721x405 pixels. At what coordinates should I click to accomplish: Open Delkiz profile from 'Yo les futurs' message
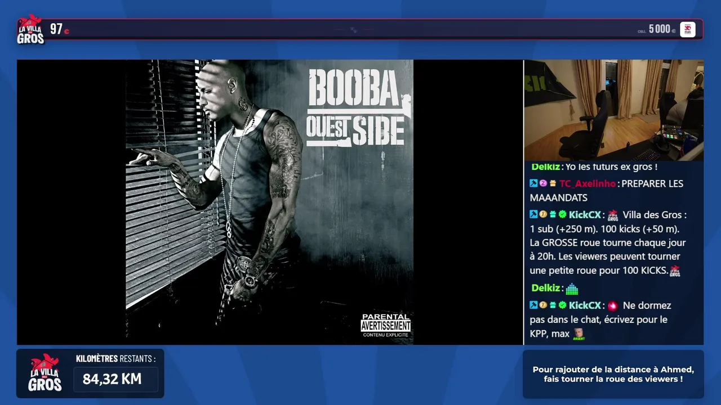pos(545,167)
